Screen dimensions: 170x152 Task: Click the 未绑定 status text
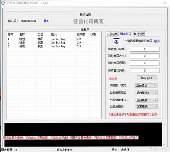[x=113, y=79]
